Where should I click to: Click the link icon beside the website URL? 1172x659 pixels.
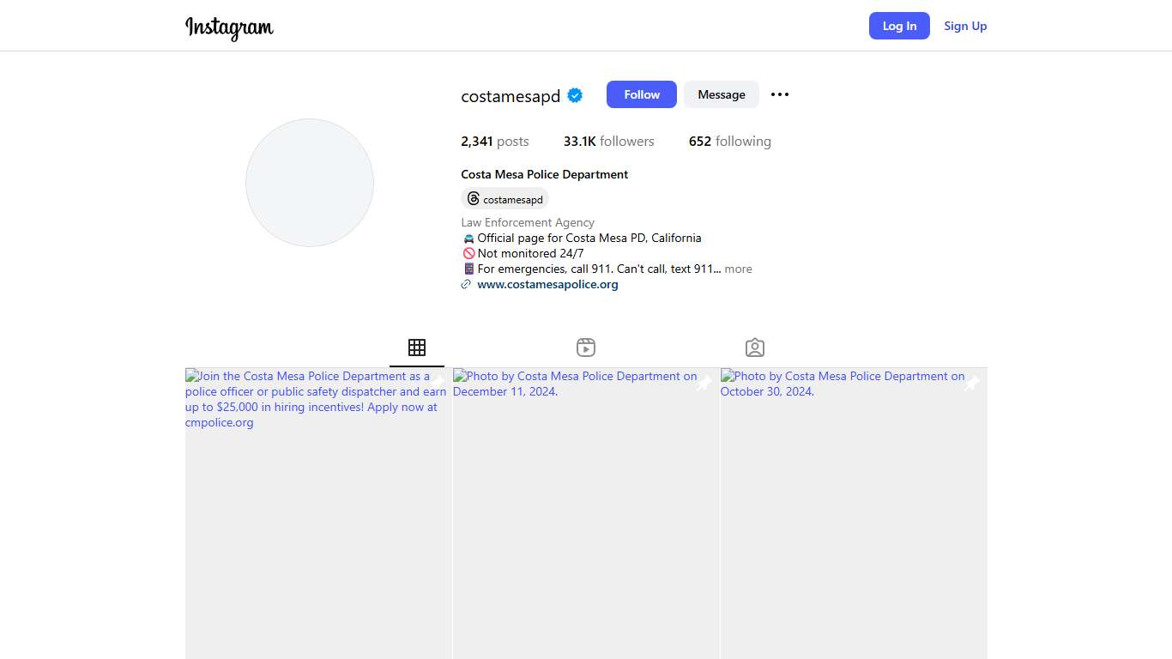coord(466,285)
